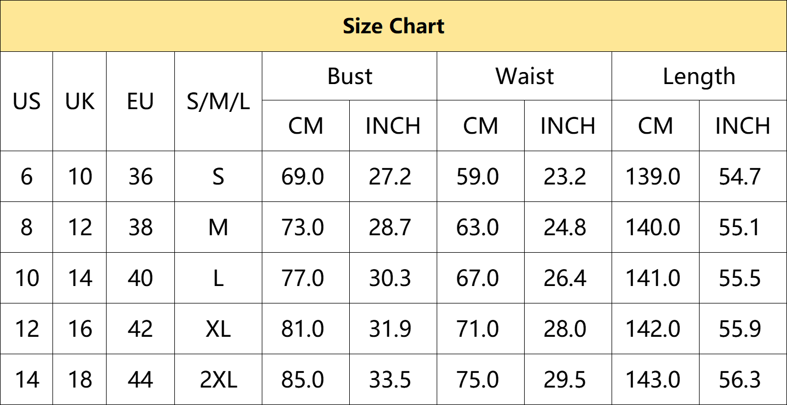787x405 pixels.
Task: Click length inch value 56.3
Action: [740, 380]
